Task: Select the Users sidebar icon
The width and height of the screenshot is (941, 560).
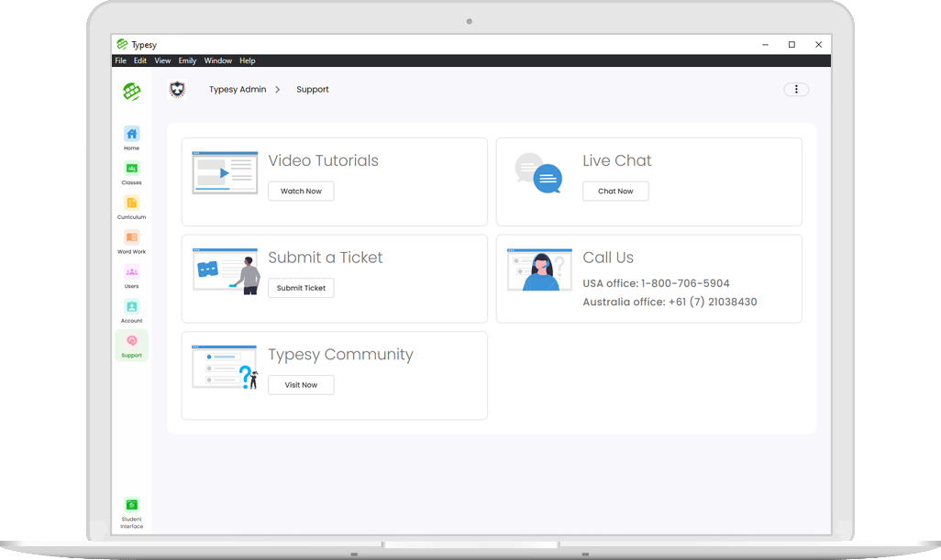Action: click(x=131, y=272)
